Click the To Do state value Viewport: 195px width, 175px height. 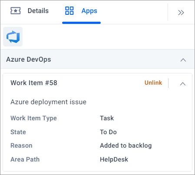(108, 132)
